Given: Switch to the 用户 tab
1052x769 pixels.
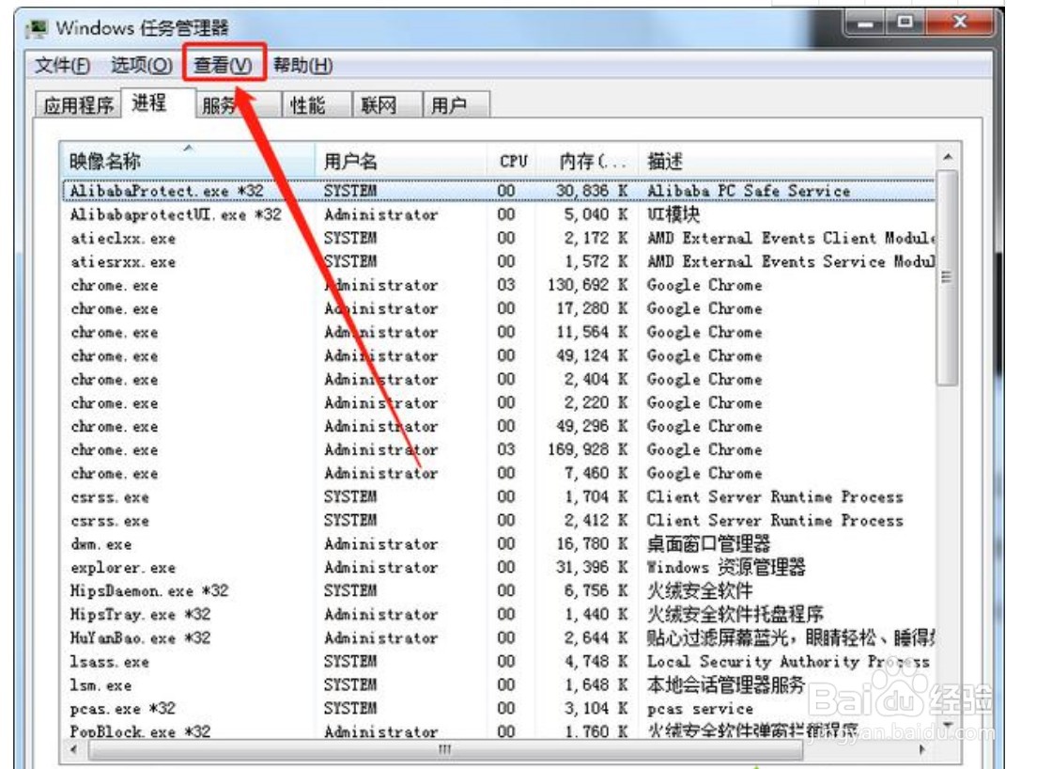Looking at the screenshot, I should click(456, 105).
